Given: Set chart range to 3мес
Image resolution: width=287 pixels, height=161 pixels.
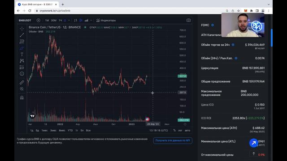Looking at the screenshot, I should pos(53,130).
